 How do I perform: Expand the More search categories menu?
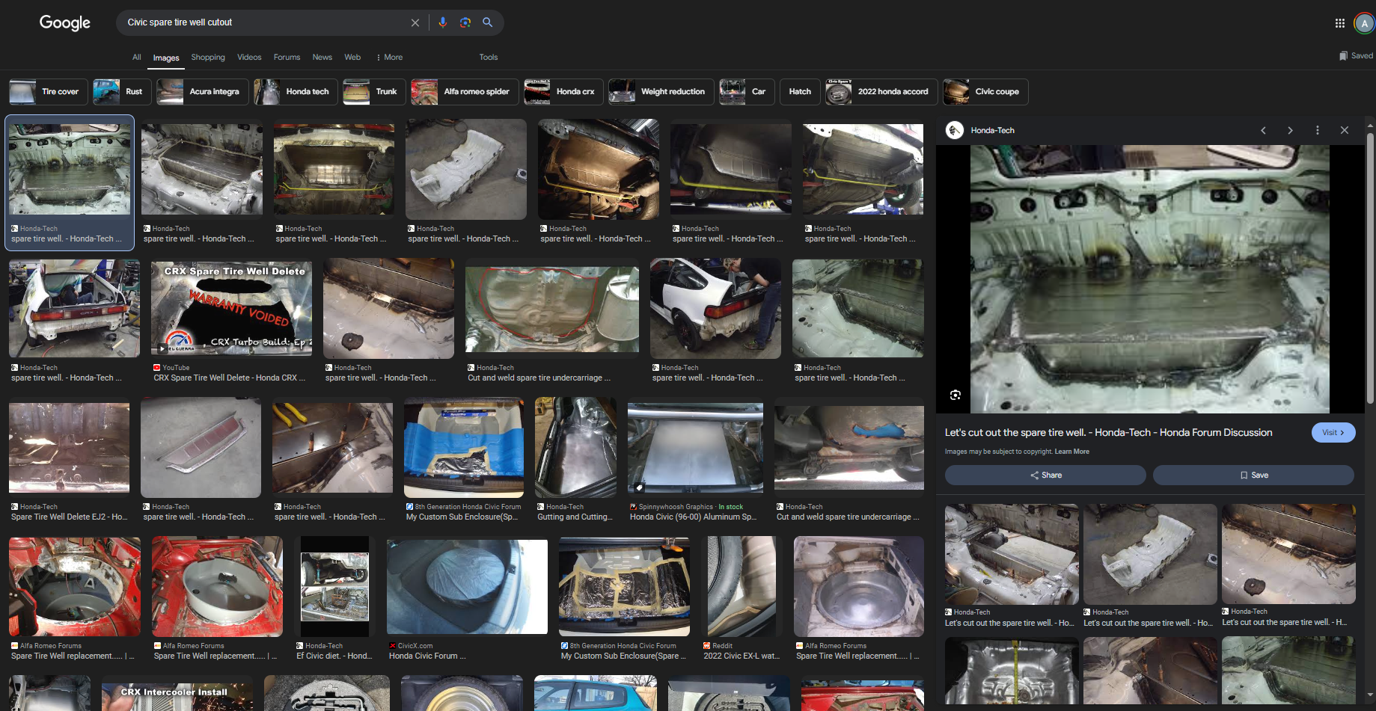(x=389, y=58)
